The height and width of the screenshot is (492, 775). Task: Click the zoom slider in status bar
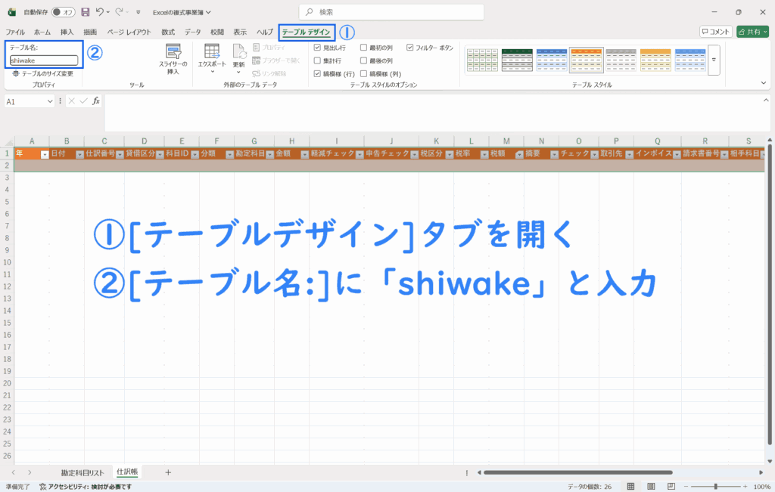tap(715, 487)
